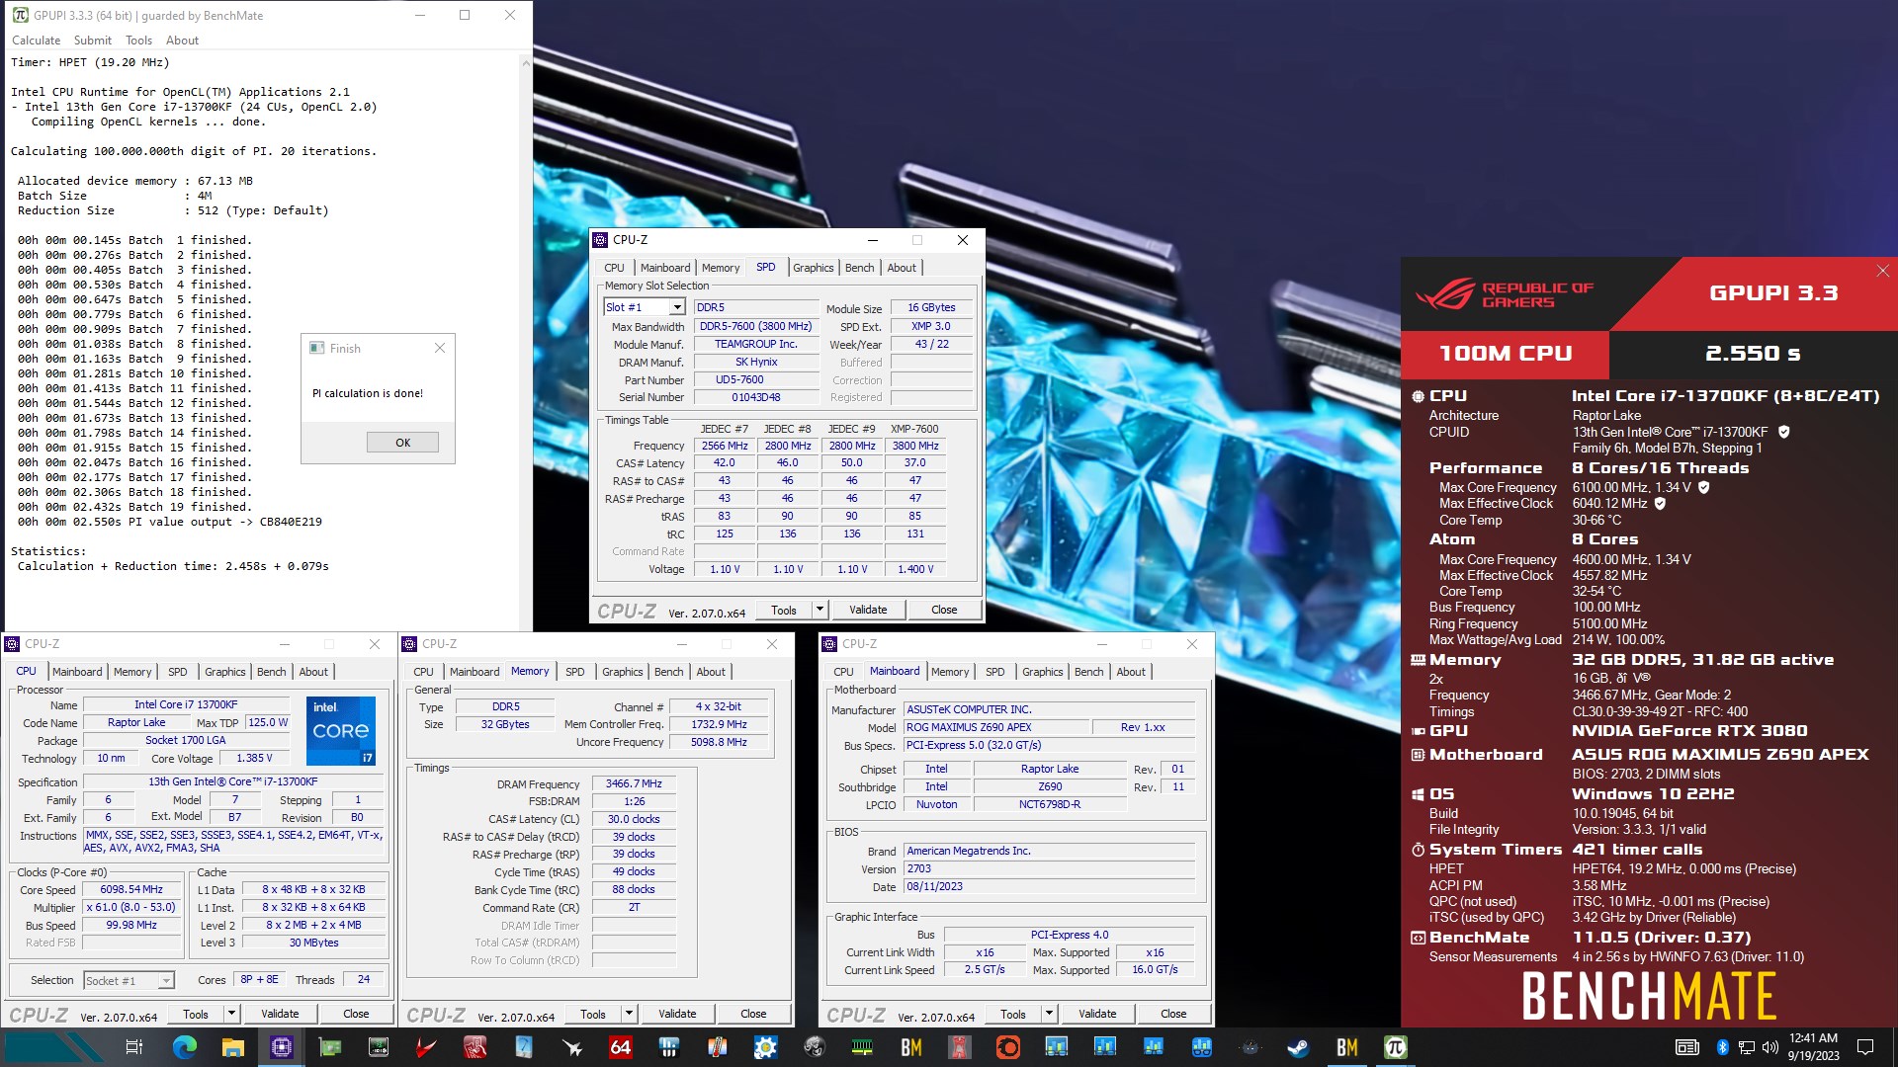Click DRAM Frequency value 3466.7 MHz
Image resolution: width=1898 pixels, height=1067 pixels.
pyautogui.click(x=634, y=783)
